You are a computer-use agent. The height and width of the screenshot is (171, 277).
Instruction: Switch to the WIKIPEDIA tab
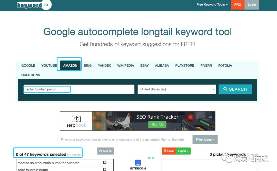click(126, 66)
